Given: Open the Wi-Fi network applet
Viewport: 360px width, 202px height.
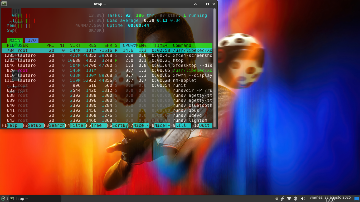Looking at the screenshot, I should click(x=289, y=199).
